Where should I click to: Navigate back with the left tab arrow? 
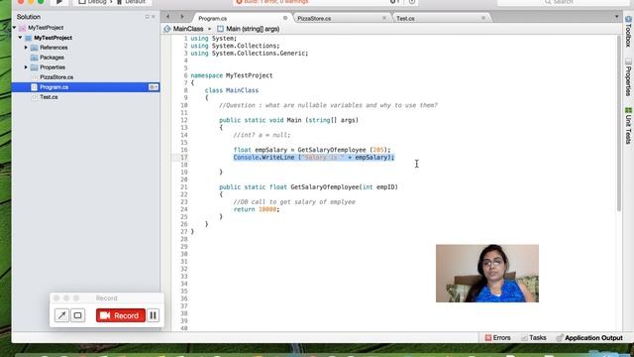point(167,17)
